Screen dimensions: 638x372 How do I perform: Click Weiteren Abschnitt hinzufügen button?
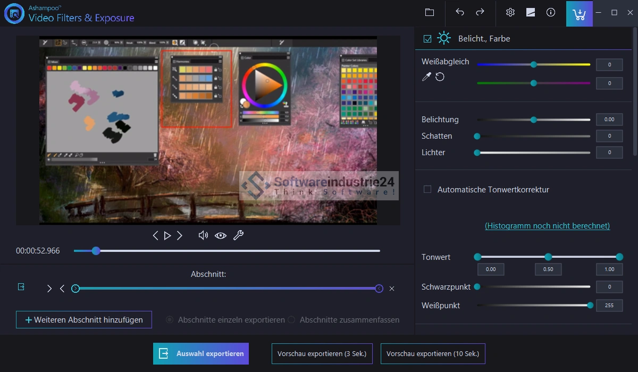click(84, 320)
